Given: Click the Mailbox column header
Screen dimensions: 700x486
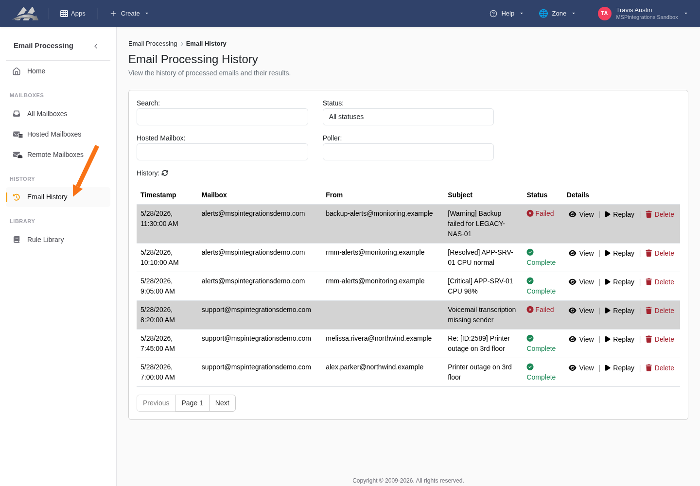Looking at the screenshot, I should tap(214, 195).
